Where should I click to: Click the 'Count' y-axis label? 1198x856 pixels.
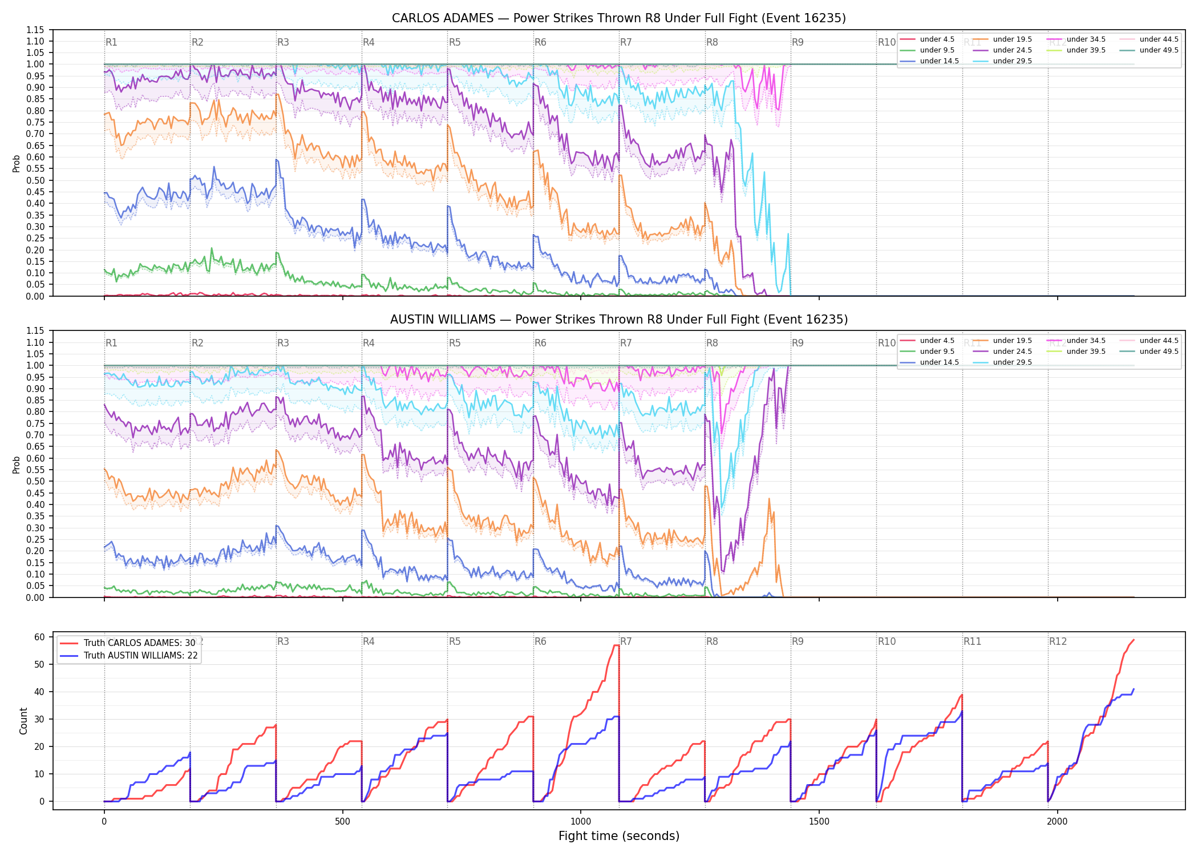point(23,721)
